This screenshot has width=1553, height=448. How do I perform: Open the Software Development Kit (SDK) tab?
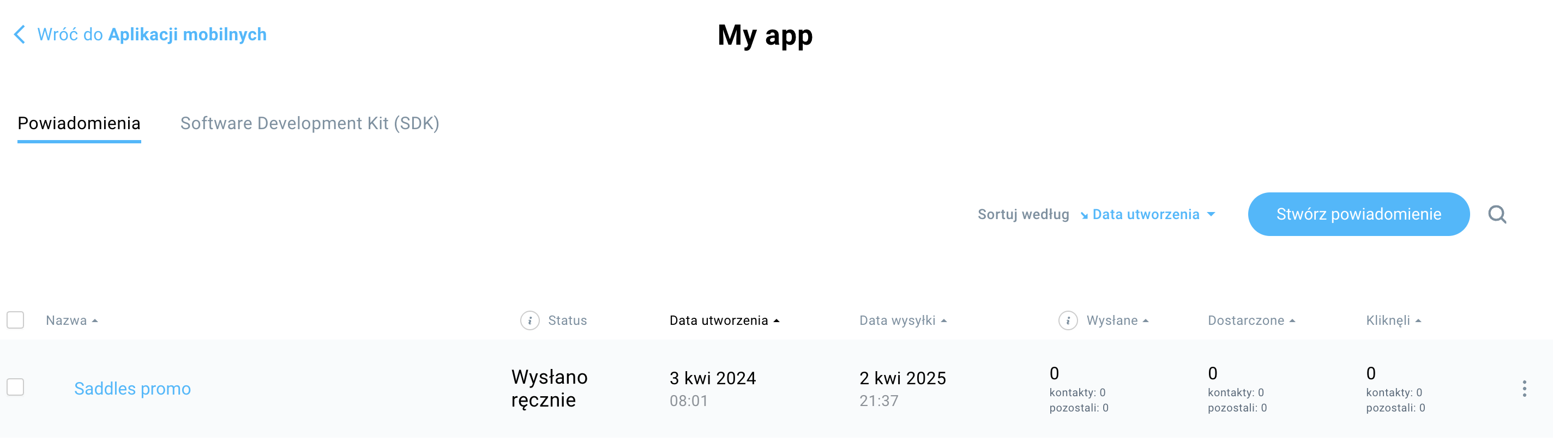[x=309, y=123]
